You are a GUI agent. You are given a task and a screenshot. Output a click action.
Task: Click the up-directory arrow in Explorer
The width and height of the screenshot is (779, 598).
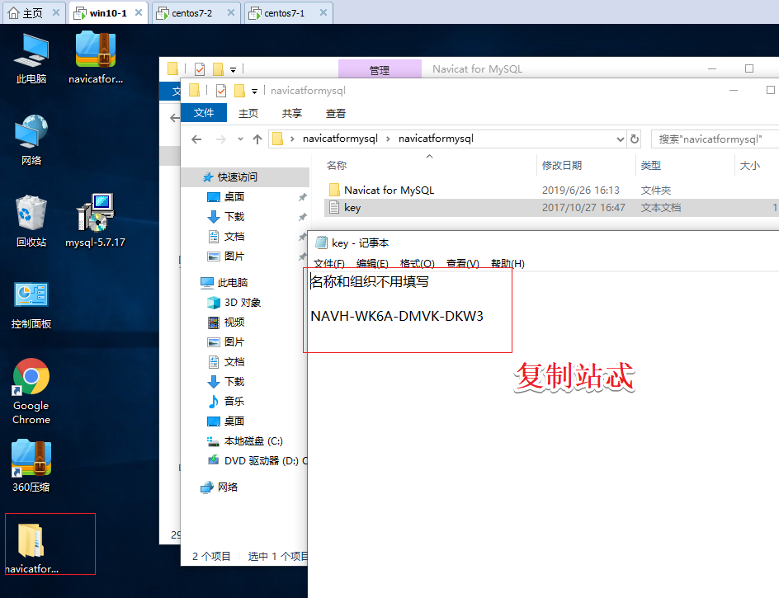pyautogui.click(x=257, y=139)
